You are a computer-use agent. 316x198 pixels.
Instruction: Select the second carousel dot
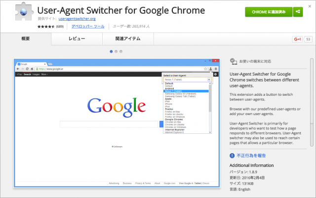116,51
